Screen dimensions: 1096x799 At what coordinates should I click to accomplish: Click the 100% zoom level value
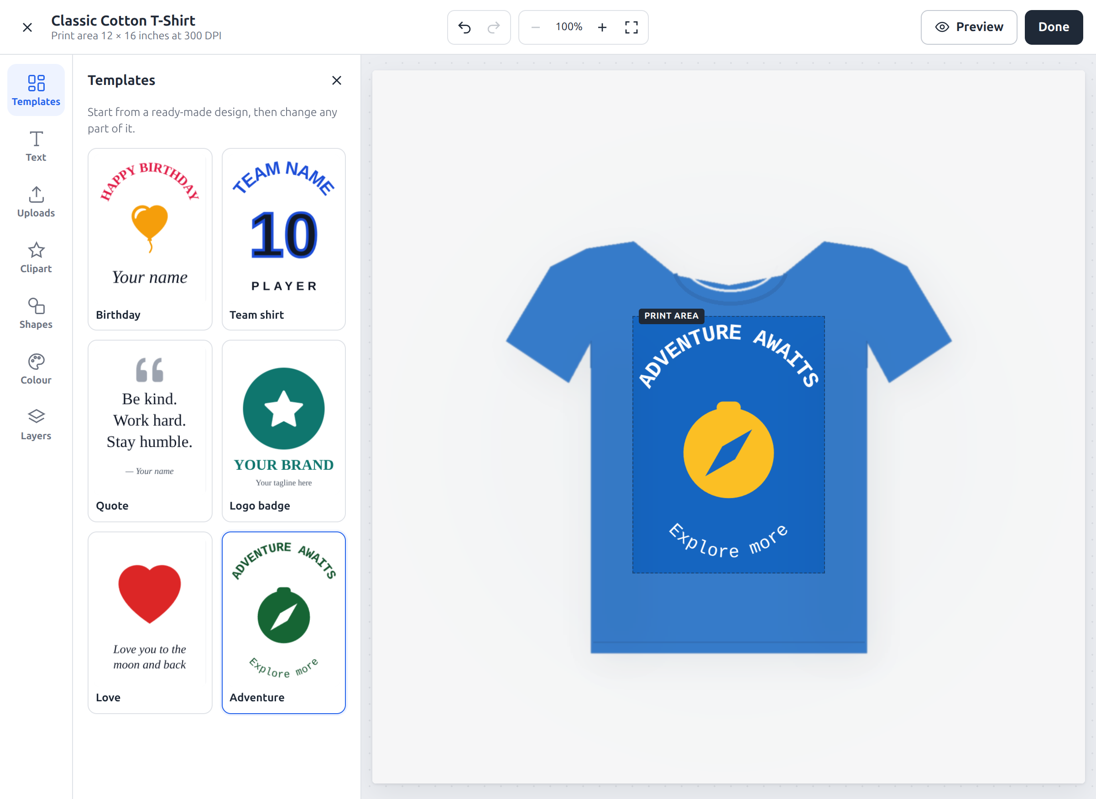coord(569,27)
